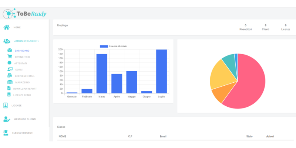This screenshot has width=296, height=148.
Task: Click the Attestati badge icon
Action: click(10, 63)
